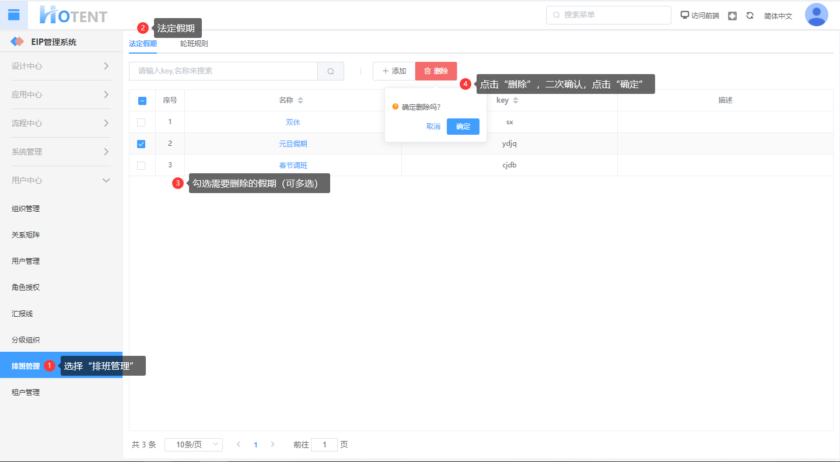Toggle fullscreen mode icon
The height and width of the screenshot is (462, 840).
point(733,16)
